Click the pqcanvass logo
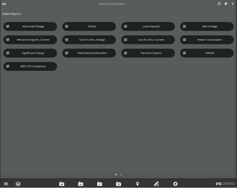The width and height of the screenshot is (237, 188). coord(225,184)
